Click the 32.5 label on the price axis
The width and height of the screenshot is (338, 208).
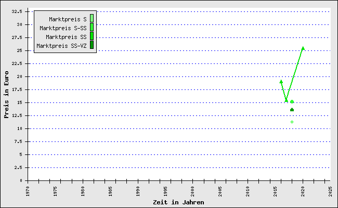point(16,11)
